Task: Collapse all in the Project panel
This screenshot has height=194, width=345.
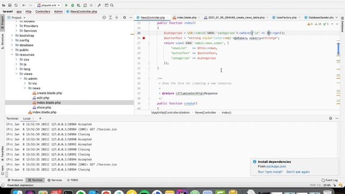Action: pos(116,18)
